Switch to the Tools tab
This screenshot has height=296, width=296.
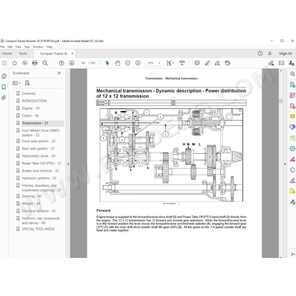(x=23, y=54)
